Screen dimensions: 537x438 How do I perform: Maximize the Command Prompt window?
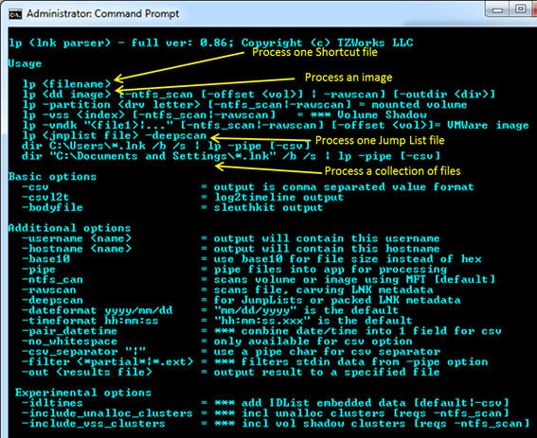click(x=521, y=9)
